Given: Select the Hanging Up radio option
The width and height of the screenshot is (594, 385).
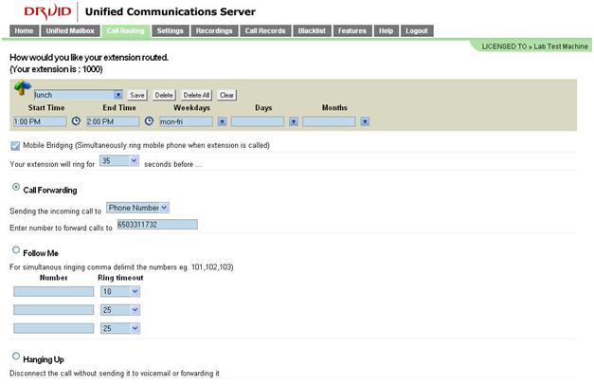Looking at the screenshot, I should click(16, 357).
